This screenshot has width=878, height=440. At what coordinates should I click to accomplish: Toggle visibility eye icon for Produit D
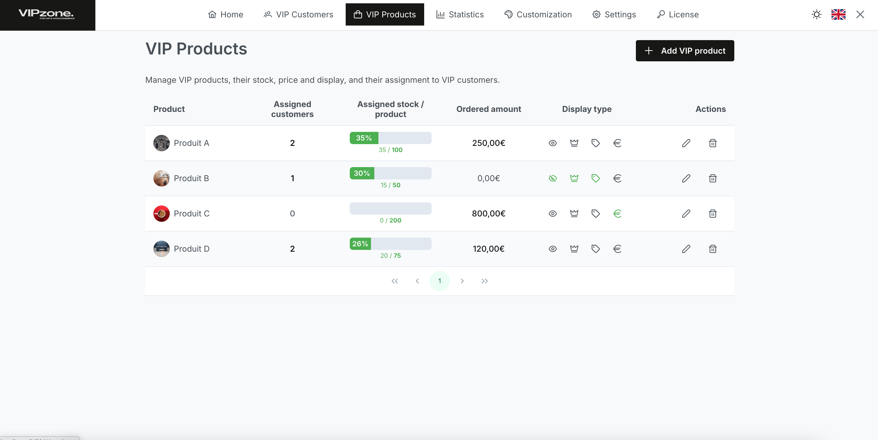pyautogui.click(x=553, y=249)
